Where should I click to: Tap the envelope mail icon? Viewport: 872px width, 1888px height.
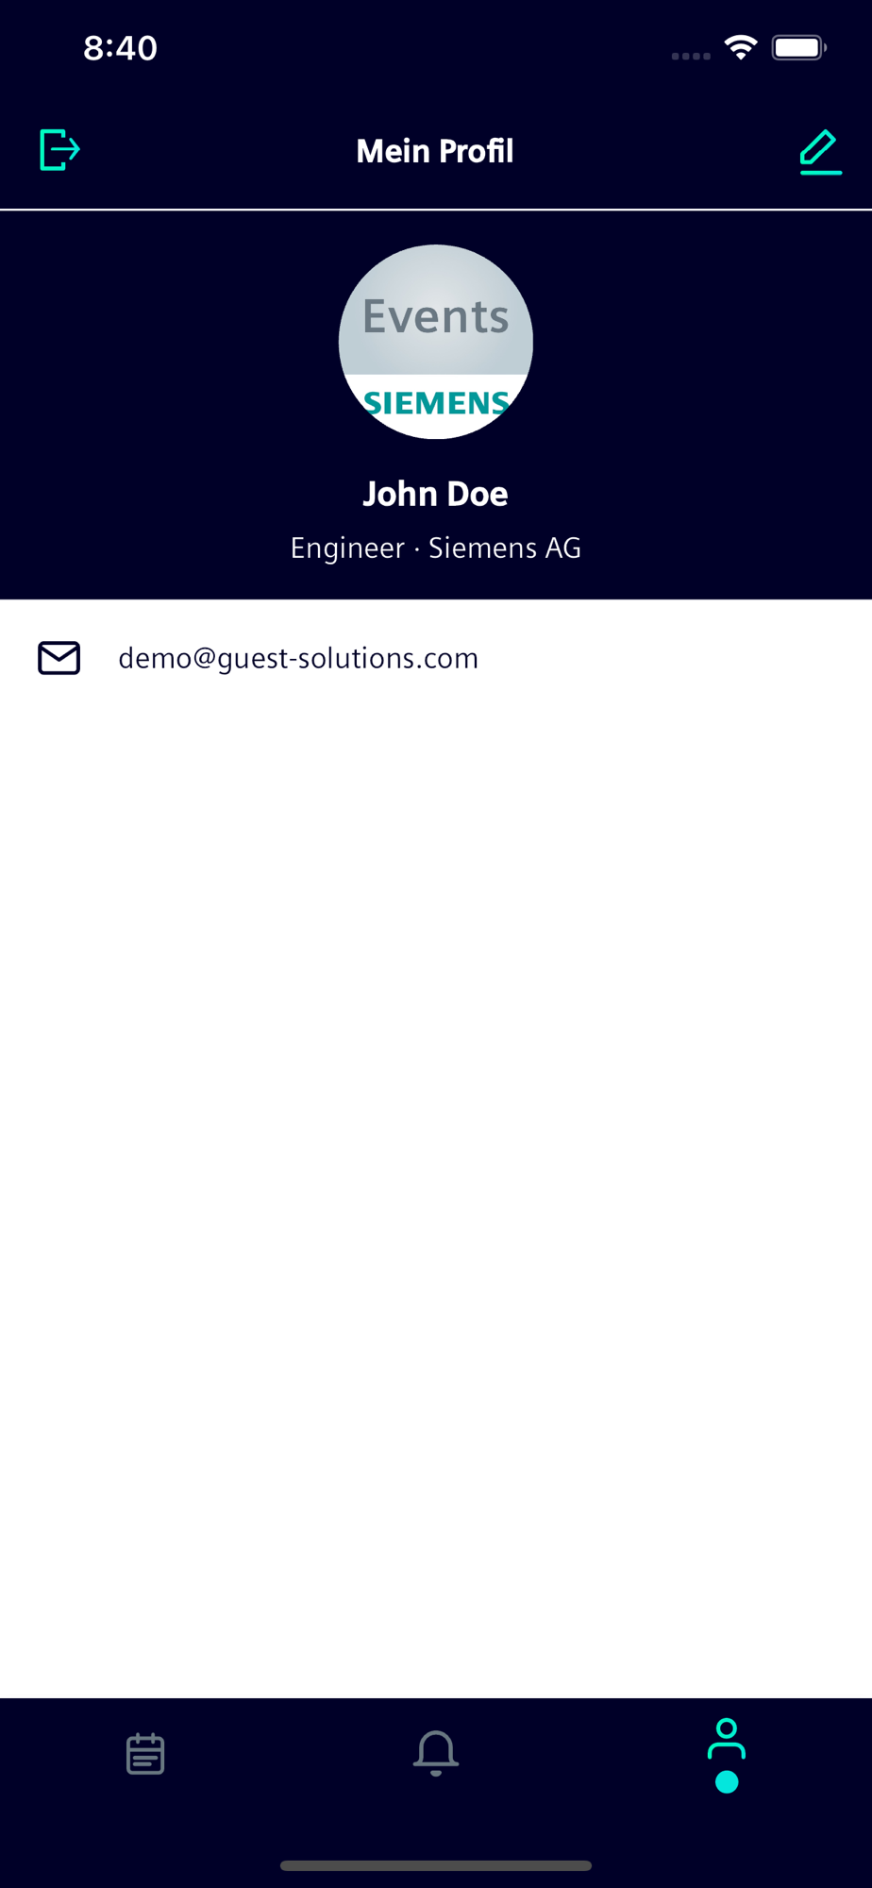click(x=59, y=658)
